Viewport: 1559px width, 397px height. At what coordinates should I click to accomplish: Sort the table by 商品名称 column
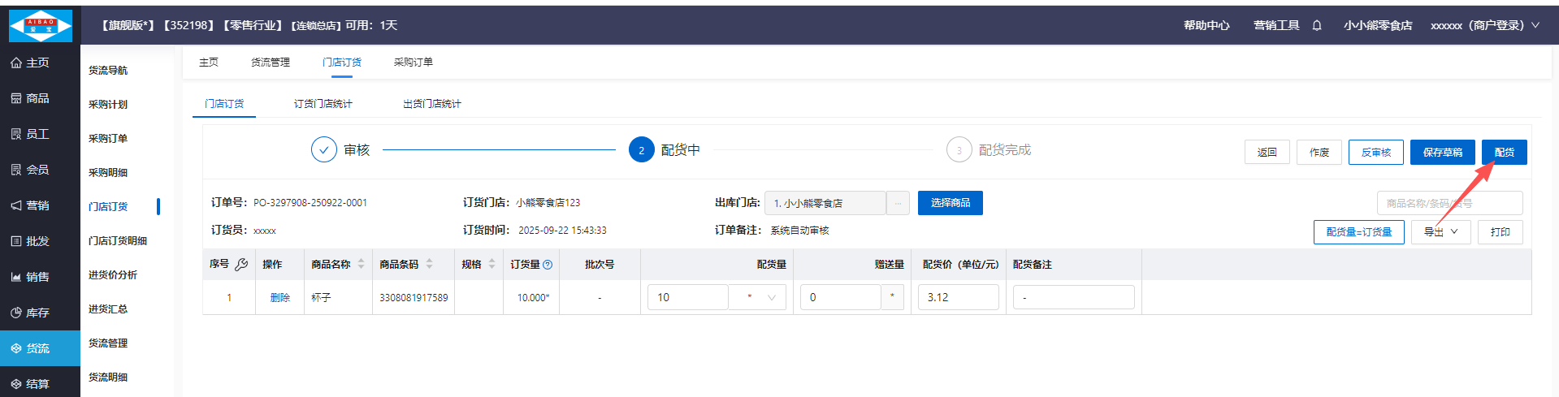(x=361, y=265)
